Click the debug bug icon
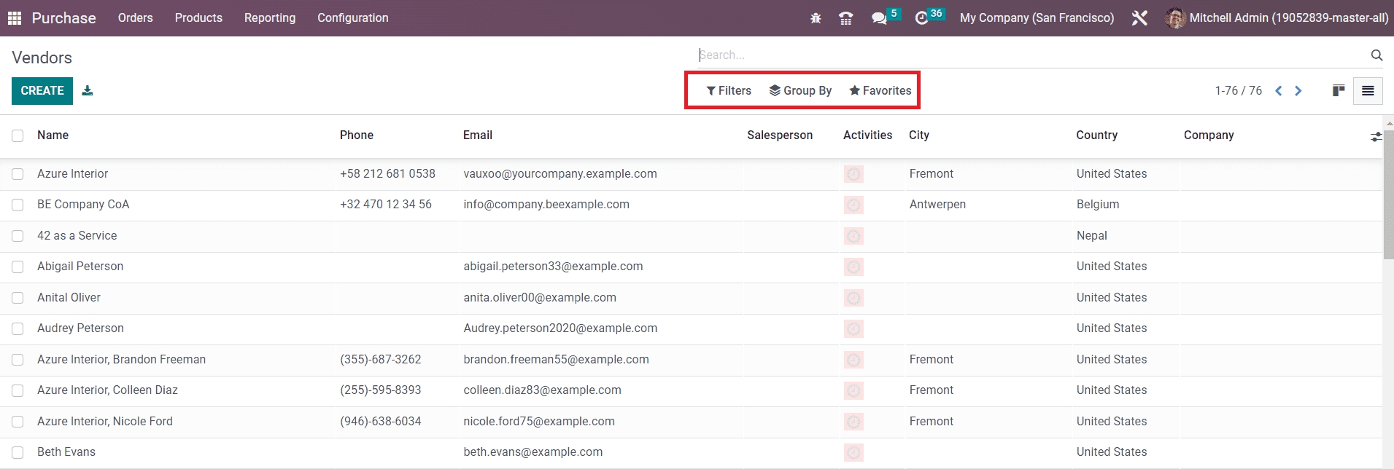1394x469 pixels. (816, 18)
